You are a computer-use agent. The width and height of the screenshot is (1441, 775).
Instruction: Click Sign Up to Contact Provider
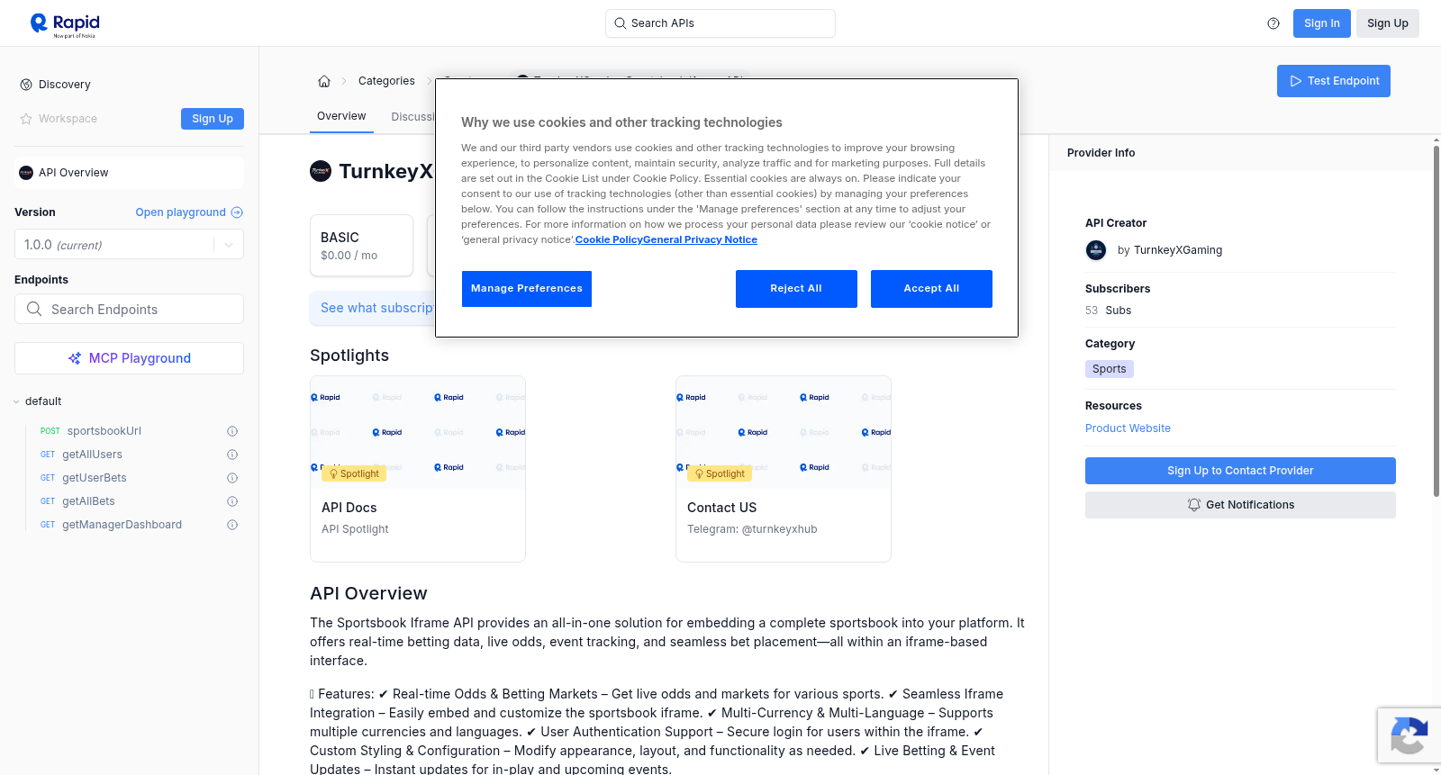1240,471
